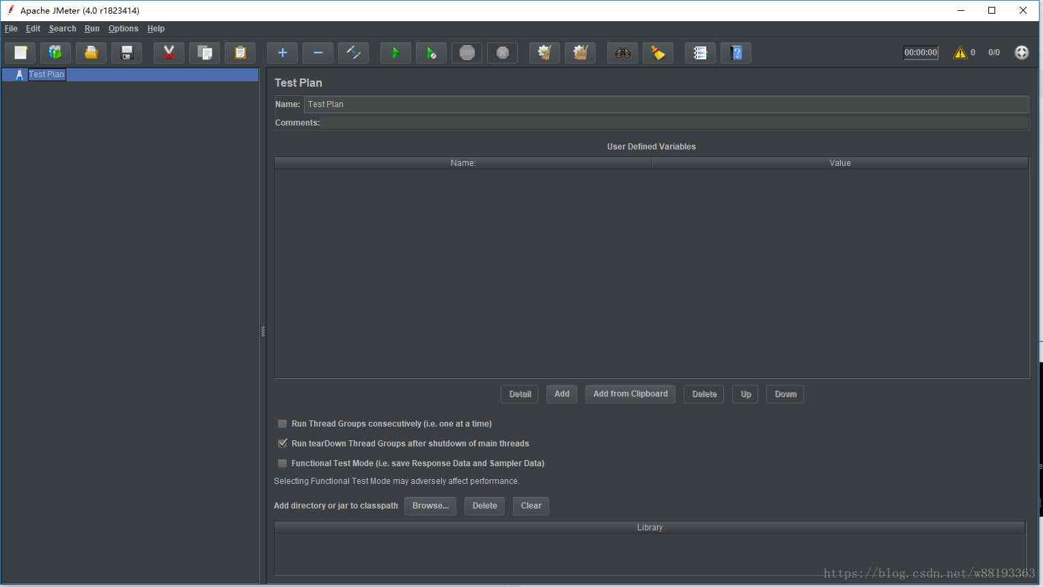Image resolution: width=1043 pixels, height=587 pixels.
Task: Click the Detail button
Action: click(x=520, y=394)
